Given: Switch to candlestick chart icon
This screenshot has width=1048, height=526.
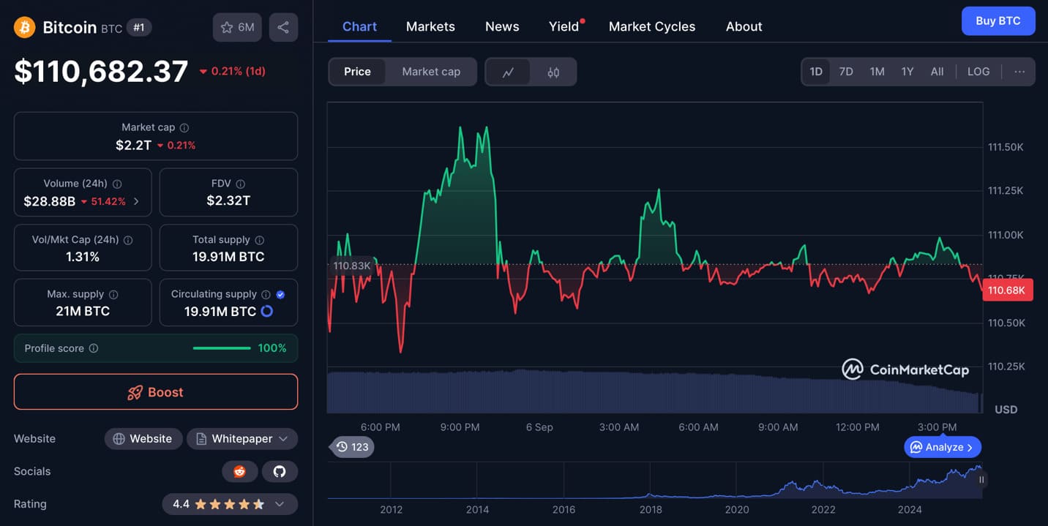Looking at the screenshot, I should pyautogui.click(x=553, y=72).
